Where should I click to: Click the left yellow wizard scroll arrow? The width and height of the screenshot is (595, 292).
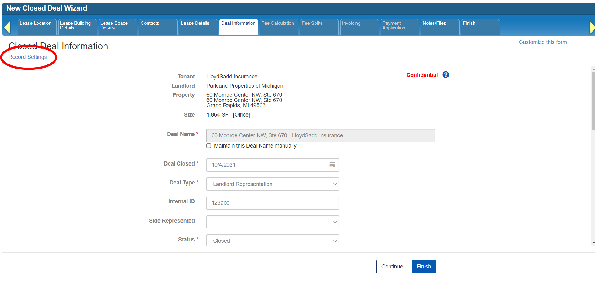click(x=7, y=28)
